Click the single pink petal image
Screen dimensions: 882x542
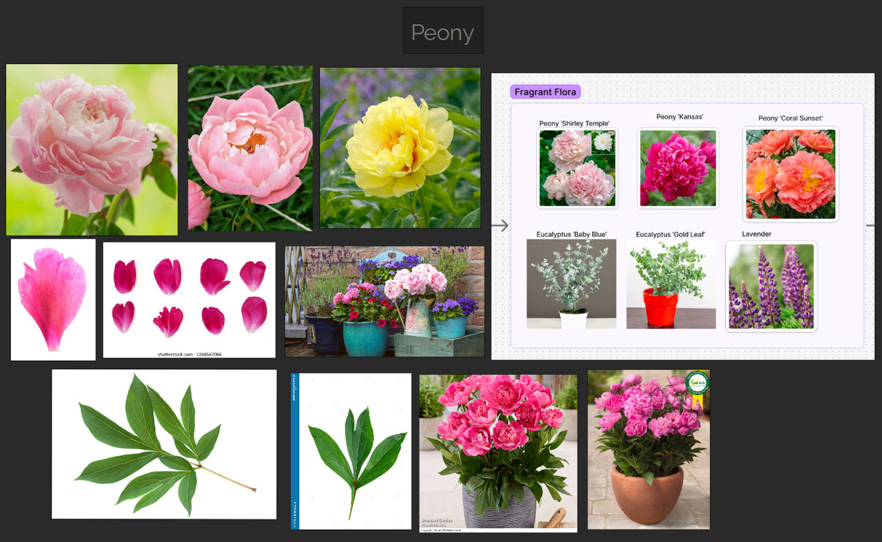coord(53,300)
